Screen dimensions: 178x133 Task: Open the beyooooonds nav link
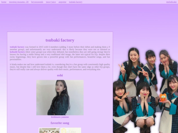[37, 2]
